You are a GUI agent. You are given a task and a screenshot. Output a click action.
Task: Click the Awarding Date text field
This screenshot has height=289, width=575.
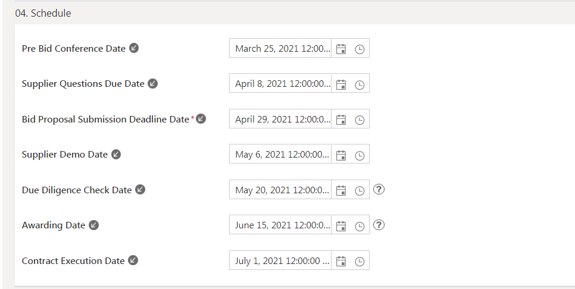click(281, 225)
